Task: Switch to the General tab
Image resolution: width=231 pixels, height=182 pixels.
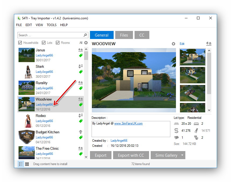Action: pos(102,35)
